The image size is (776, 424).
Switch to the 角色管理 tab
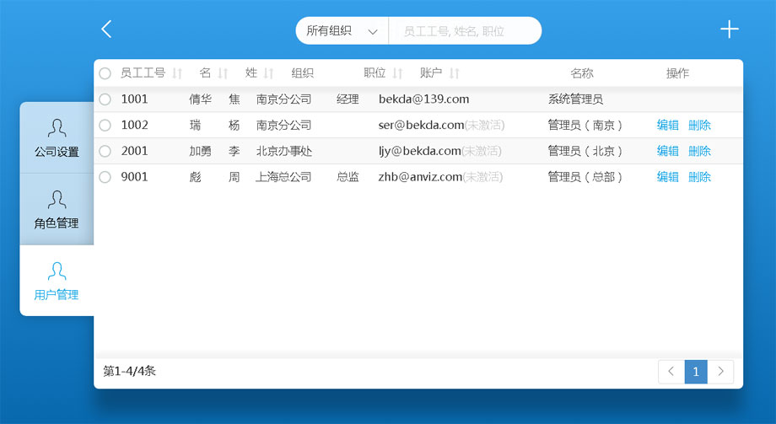coord(57,209)
